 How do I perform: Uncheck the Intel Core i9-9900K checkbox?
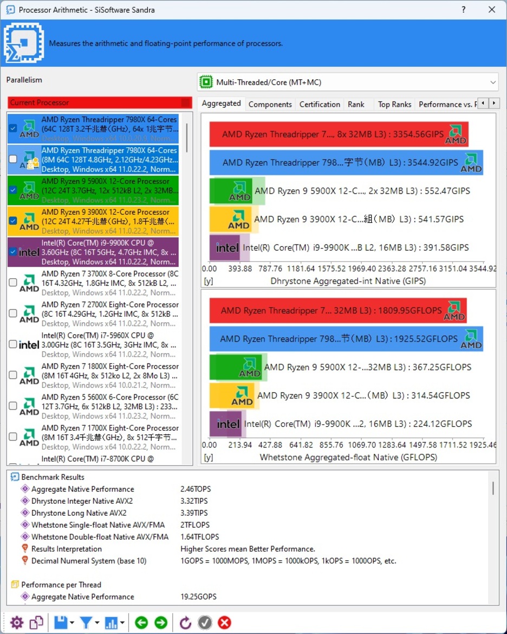pyautogui.click(x=13, y=252)
